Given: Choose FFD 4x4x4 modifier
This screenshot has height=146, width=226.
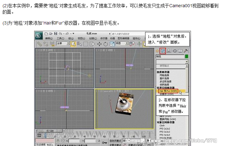Looking at the screenshot, I should point(165,135).
